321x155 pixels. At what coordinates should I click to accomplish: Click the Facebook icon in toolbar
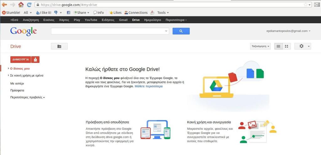pyautogui.click(x=69, y=12)
